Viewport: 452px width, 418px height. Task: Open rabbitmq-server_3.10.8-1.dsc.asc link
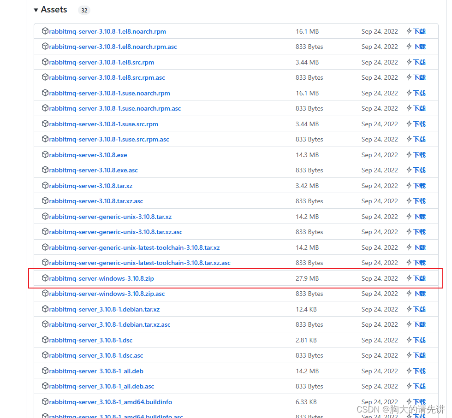coord(96,355)
